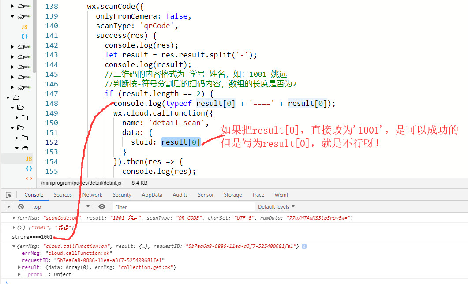The image size is (468, 284).
Task: Open the WXML file with orange angle brackets icon
Action: (x=29, y=179)
